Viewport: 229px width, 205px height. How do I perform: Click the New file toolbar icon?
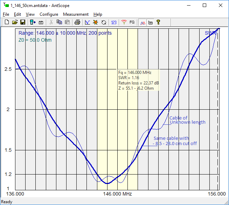[7, 22]
